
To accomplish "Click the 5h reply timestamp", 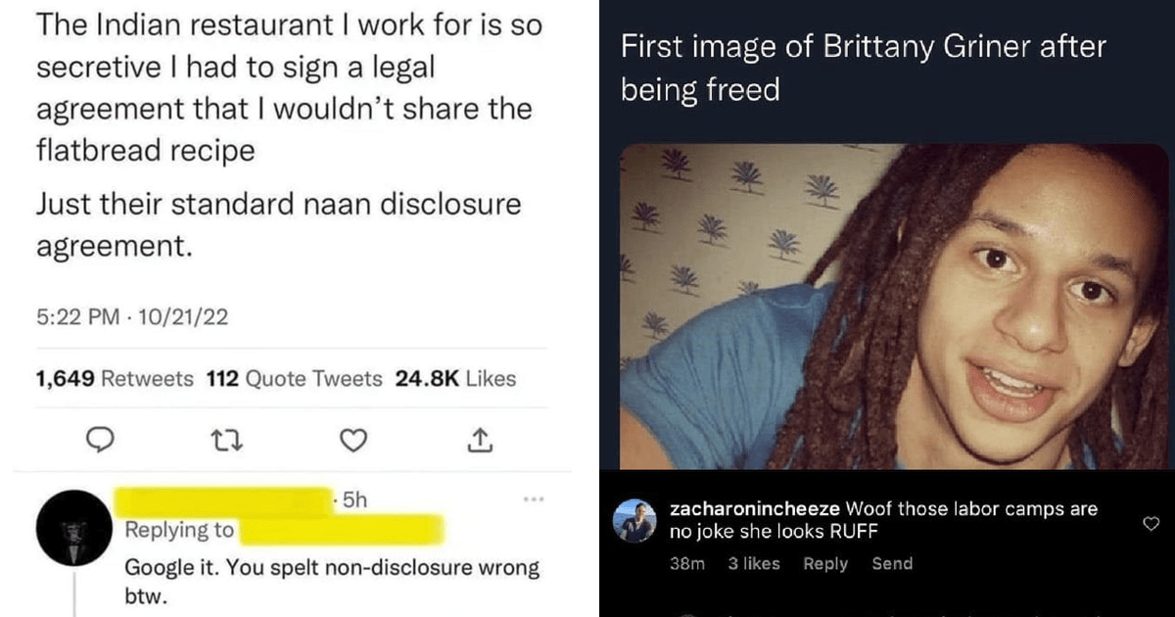I will (x=352, y=500).
